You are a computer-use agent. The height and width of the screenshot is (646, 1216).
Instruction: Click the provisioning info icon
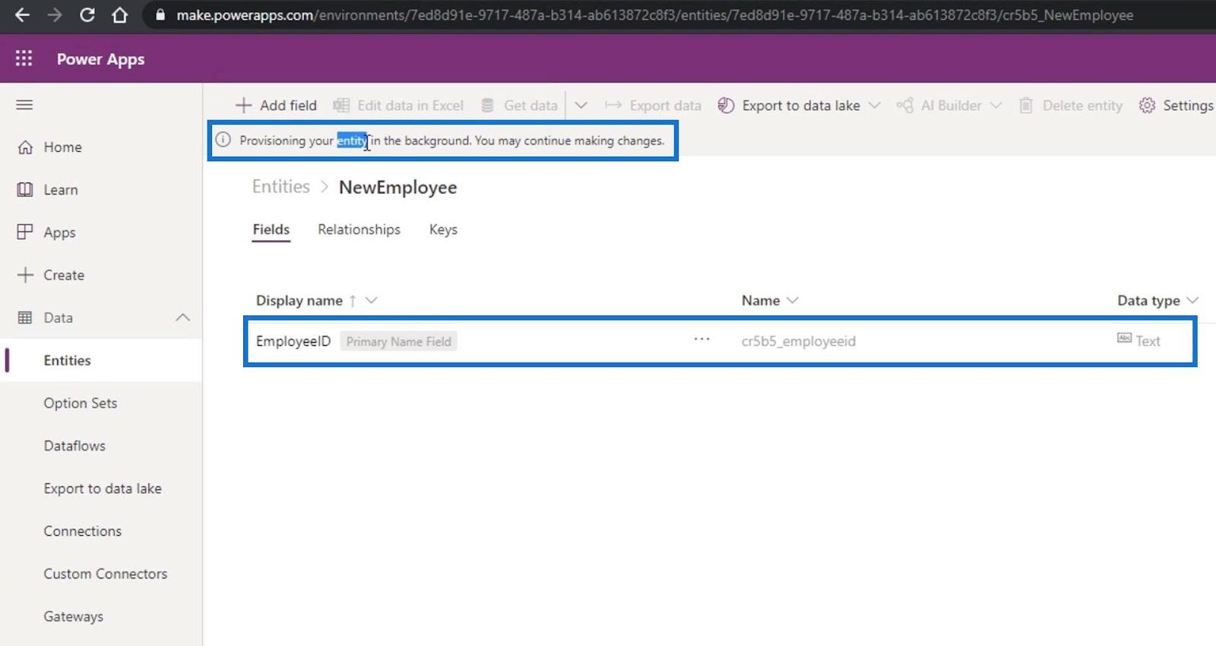click(x=223, y=140)
